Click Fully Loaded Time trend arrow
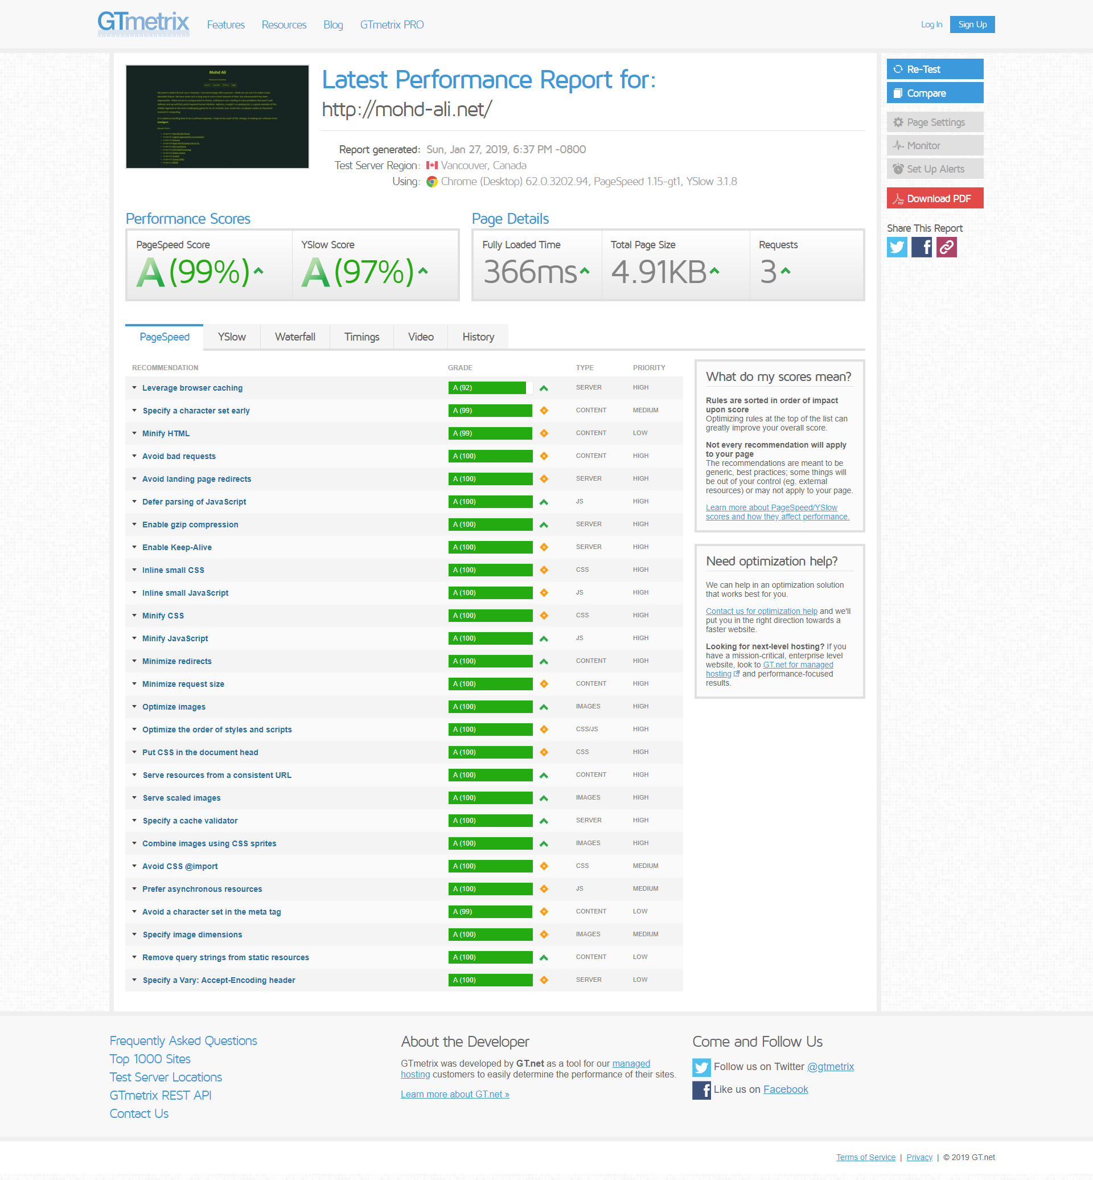The height and width of the screenshot is (1180, 1093). point(584,271)
